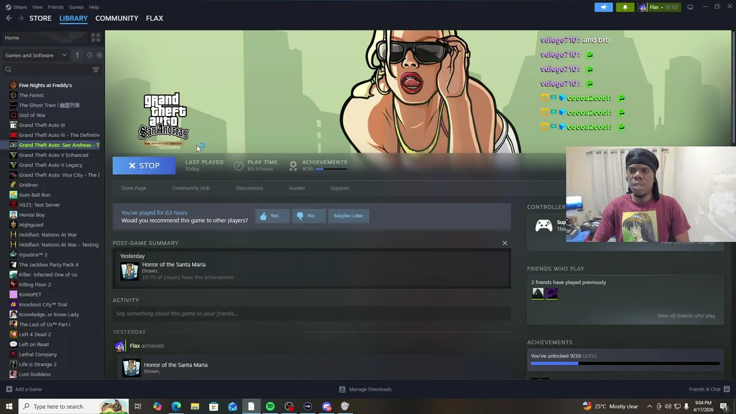
Task: Open the View menu
Action: click(37, 7)
